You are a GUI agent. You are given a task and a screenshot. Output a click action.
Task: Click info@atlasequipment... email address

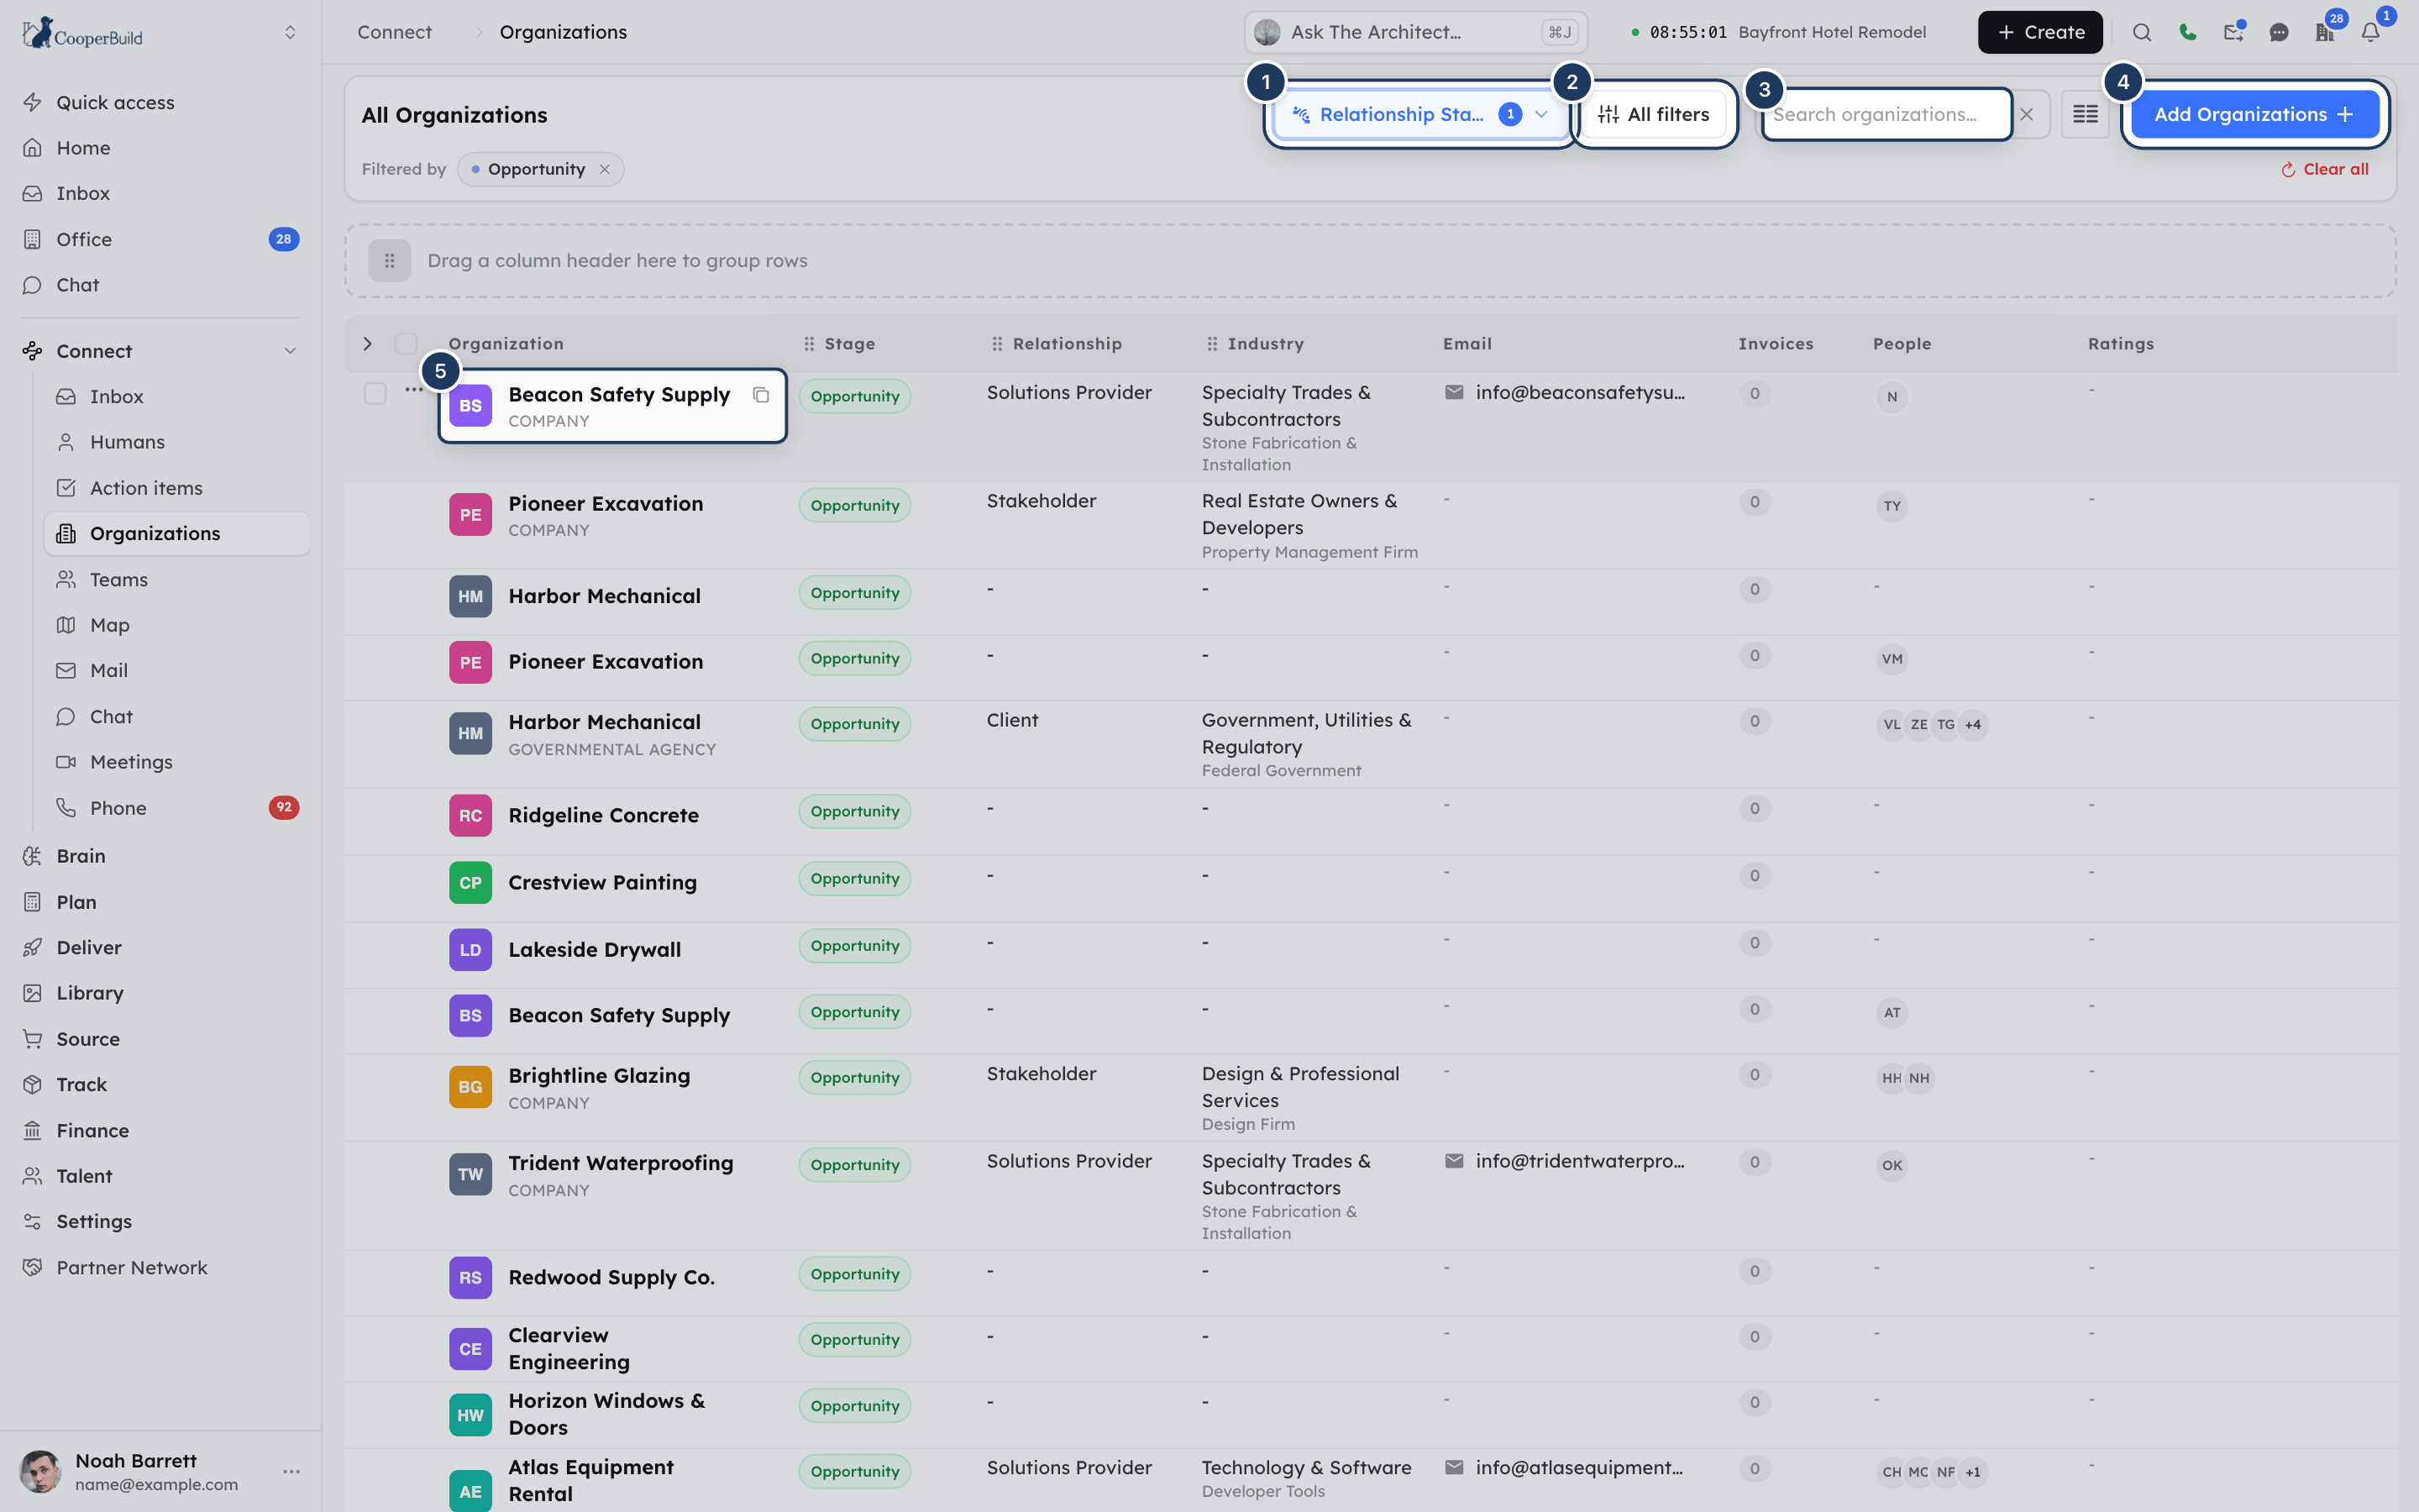(x=1579, y=1467)
